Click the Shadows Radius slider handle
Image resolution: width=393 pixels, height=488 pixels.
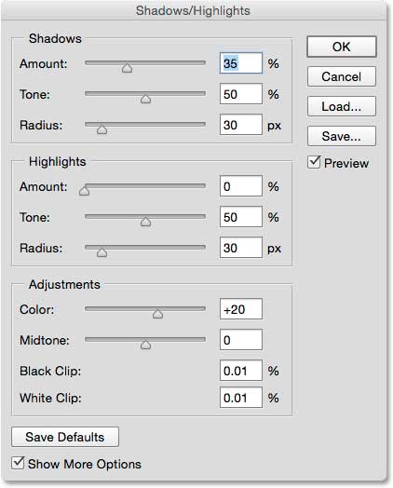pos(102,129)
